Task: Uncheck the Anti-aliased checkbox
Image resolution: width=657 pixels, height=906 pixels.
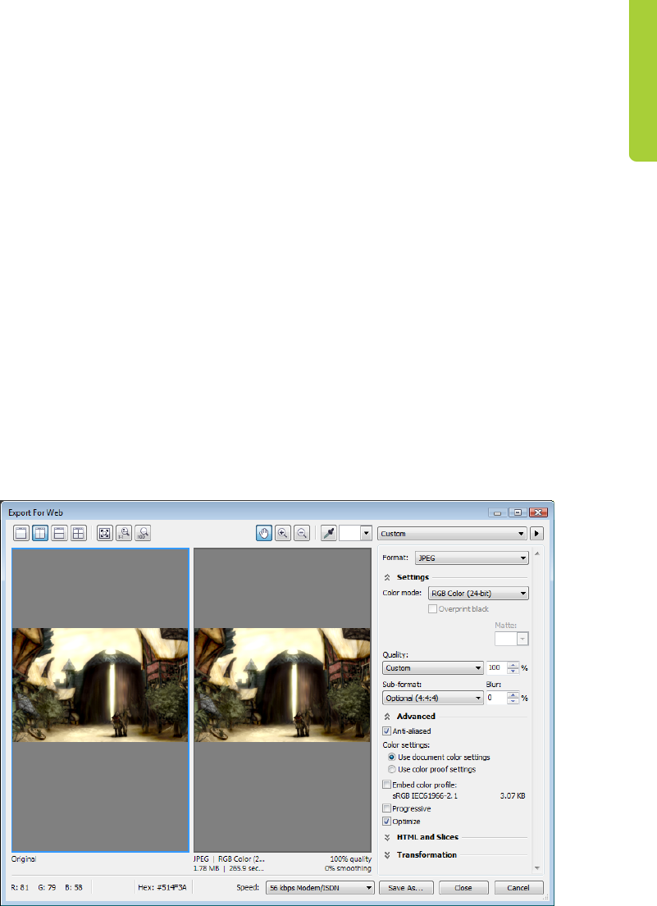Action: (386, 731)
